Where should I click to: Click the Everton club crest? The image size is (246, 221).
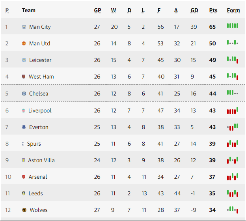pyautogui.click(x=24, y=127)
